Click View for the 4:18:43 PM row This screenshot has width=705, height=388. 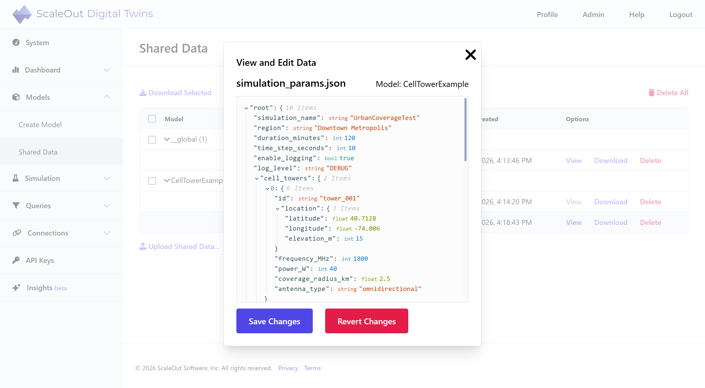tap(574, 222)
